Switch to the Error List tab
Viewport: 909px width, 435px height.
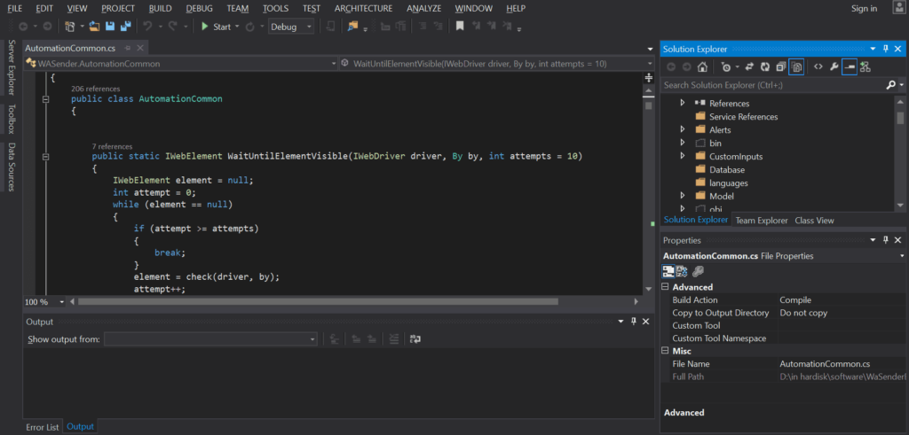click(x=42, y=427)
